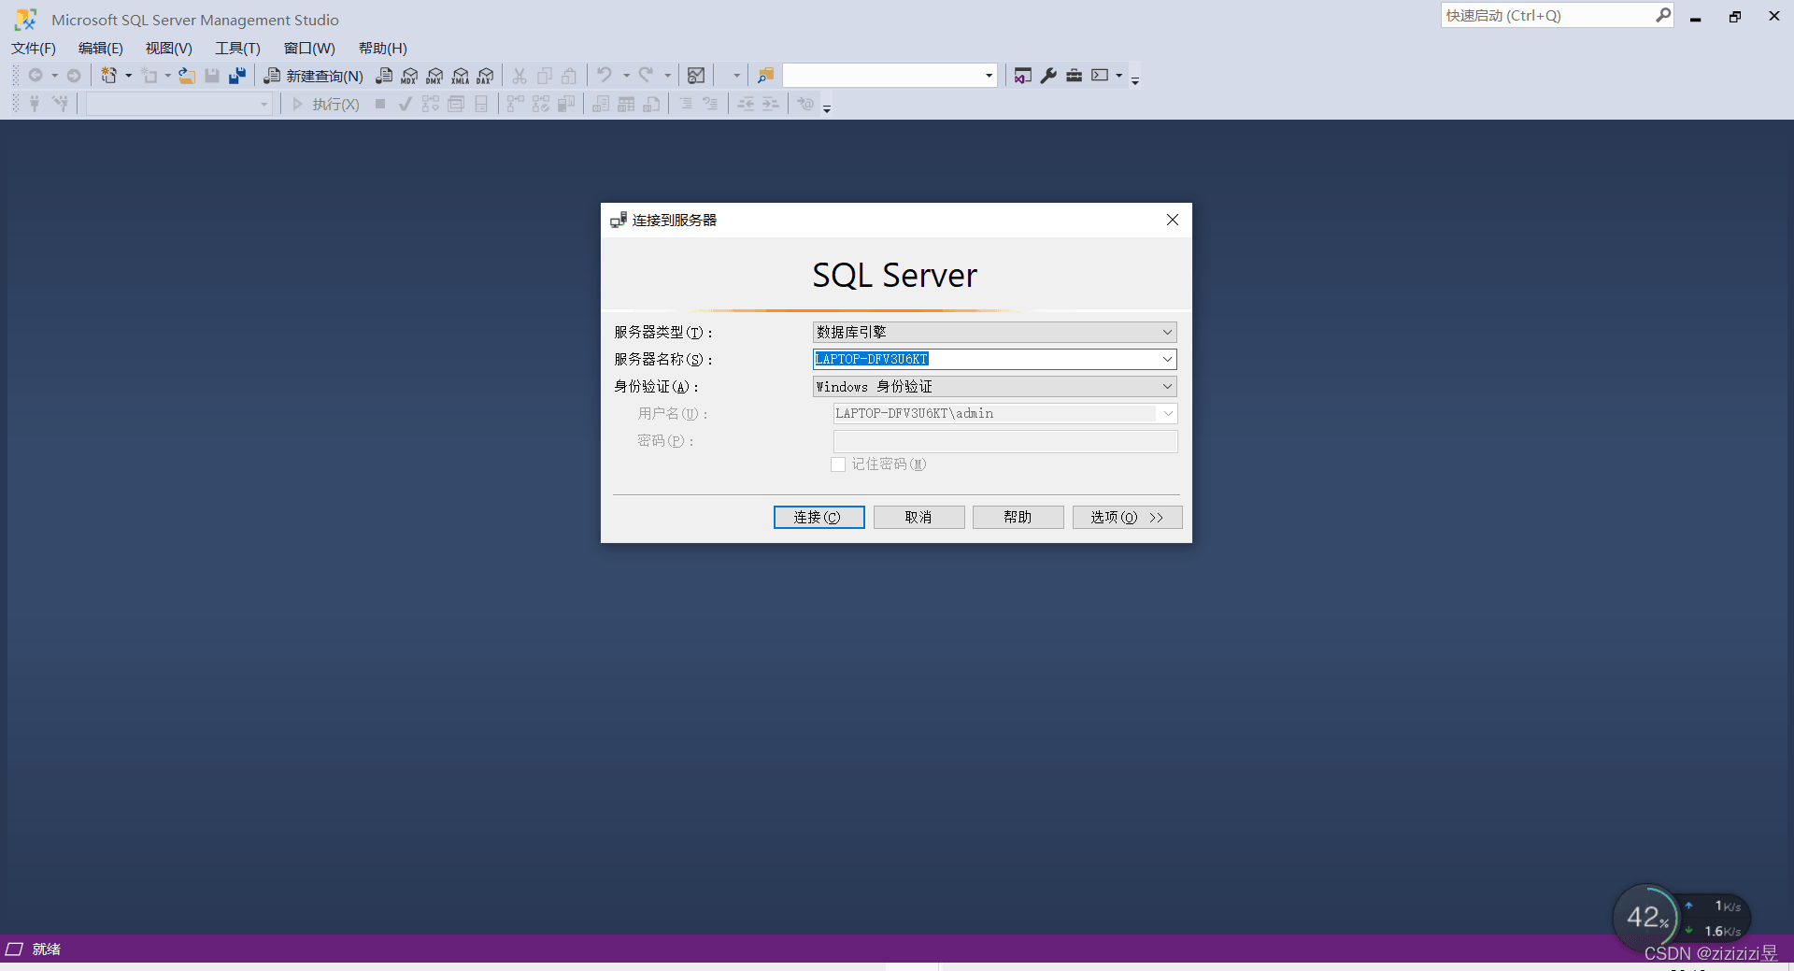Click the Find in Files icon

click(x=765, y=76)
